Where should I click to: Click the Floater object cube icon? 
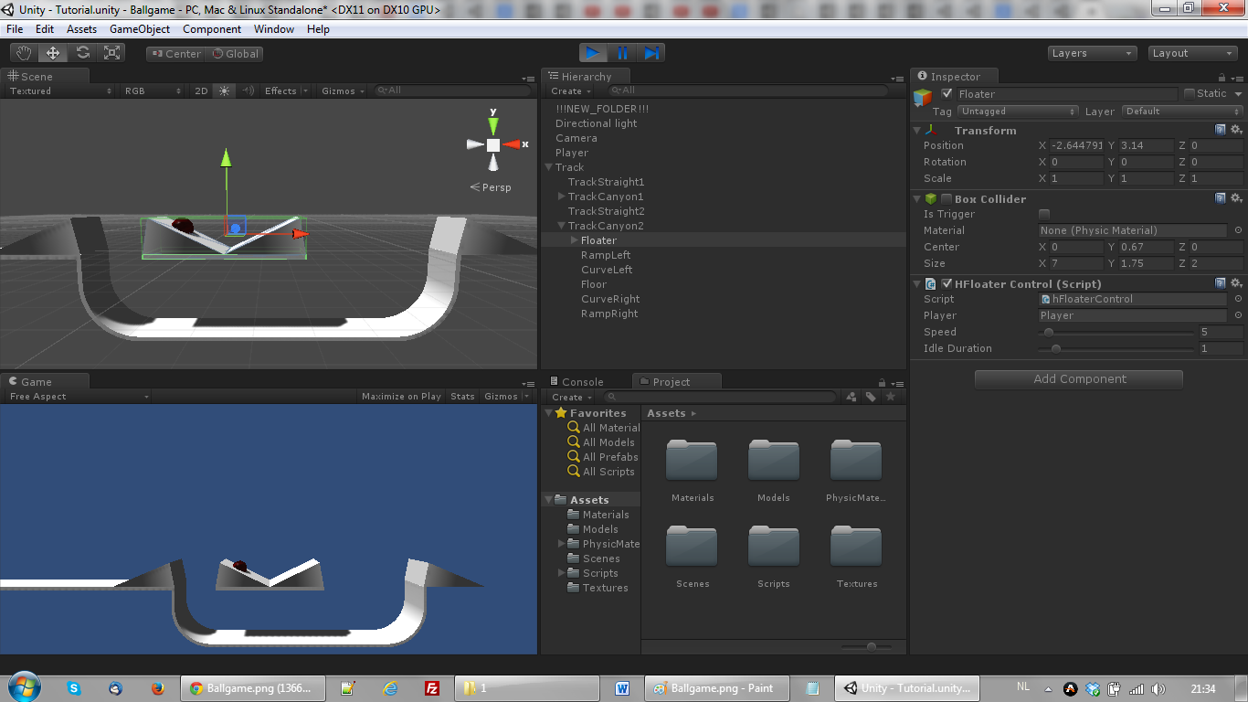coord(923,97)
